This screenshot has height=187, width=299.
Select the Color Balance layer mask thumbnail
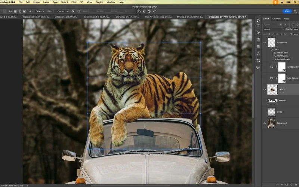[x=282, y=78]
